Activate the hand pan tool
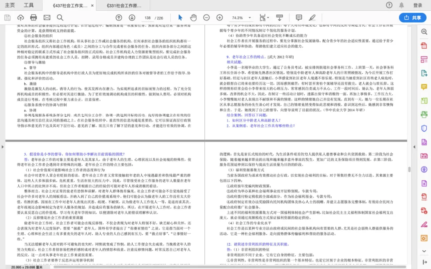Screen dimensions: 431x269 click(193, 18)
